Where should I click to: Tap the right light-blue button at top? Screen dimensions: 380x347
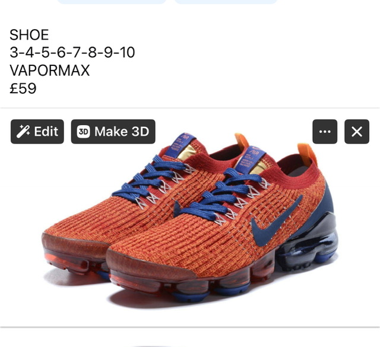pos(226,2)
